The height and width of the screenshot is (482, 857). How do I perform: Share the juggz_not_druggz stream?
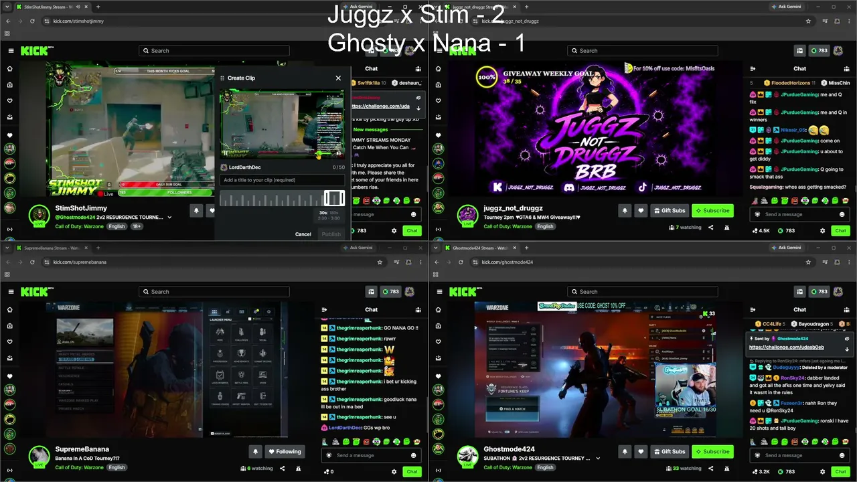point(710,228)
